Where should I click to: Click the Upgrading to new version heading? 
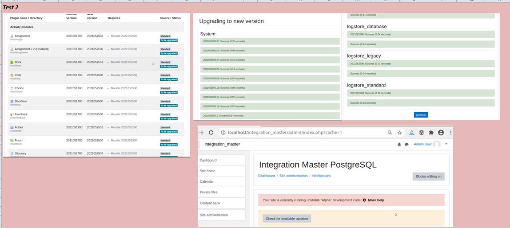(231, 21)
